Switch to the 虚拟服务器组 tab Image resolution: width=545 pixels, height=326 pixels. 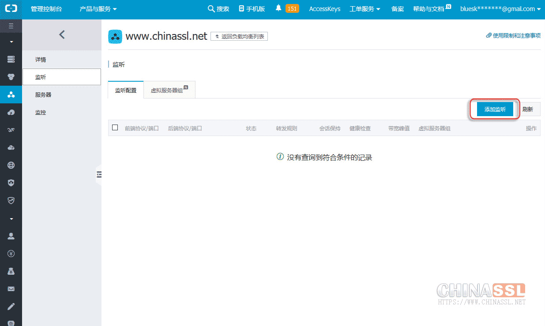pyautogui.click(x=169, y=90)
